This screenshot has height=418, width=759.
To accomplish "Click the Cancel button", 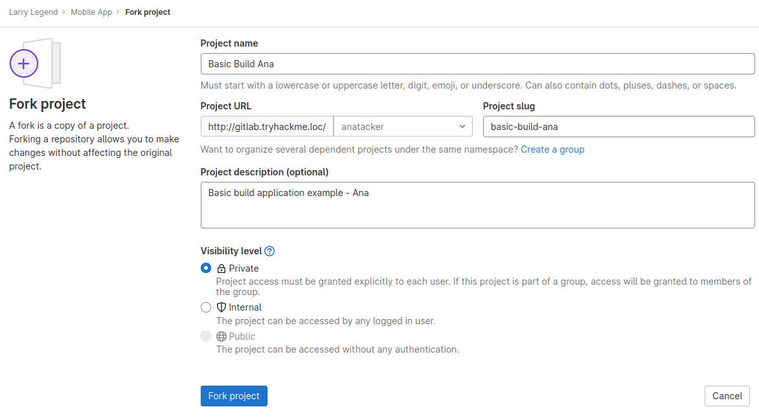I will pyautogui.click(x=727, y=395).
